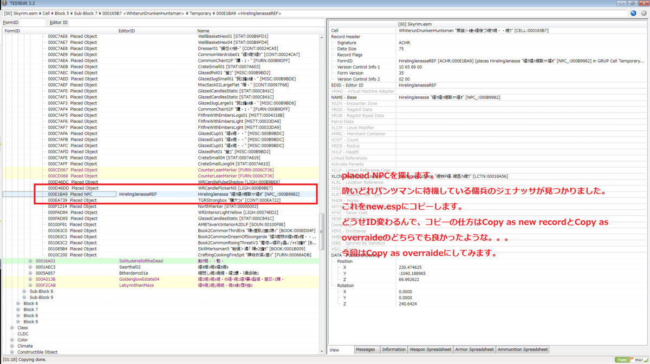Image resolution: width=650 pixels, height=364 pixels.
Task: Select the 000C7AEF MiscSack02LargeFlat row
Action: (161, 85)
